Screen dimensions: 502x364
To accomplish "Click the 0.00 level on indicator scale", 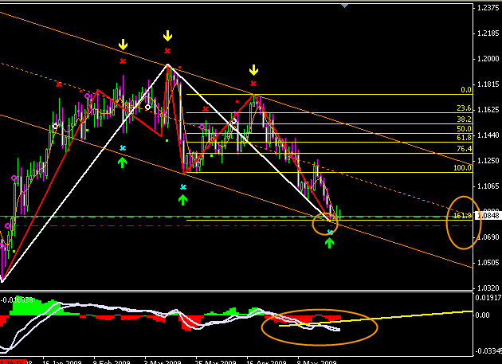I will click(x=482, y=315).
